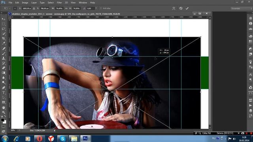This screenshot has height=142, width=253.
Task: Open the File menu
Action: point(10,3)
